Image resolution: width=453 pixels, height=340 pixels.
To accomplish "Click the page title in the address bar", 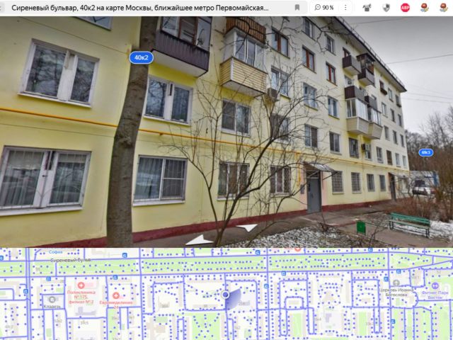I will click(140, 8).
